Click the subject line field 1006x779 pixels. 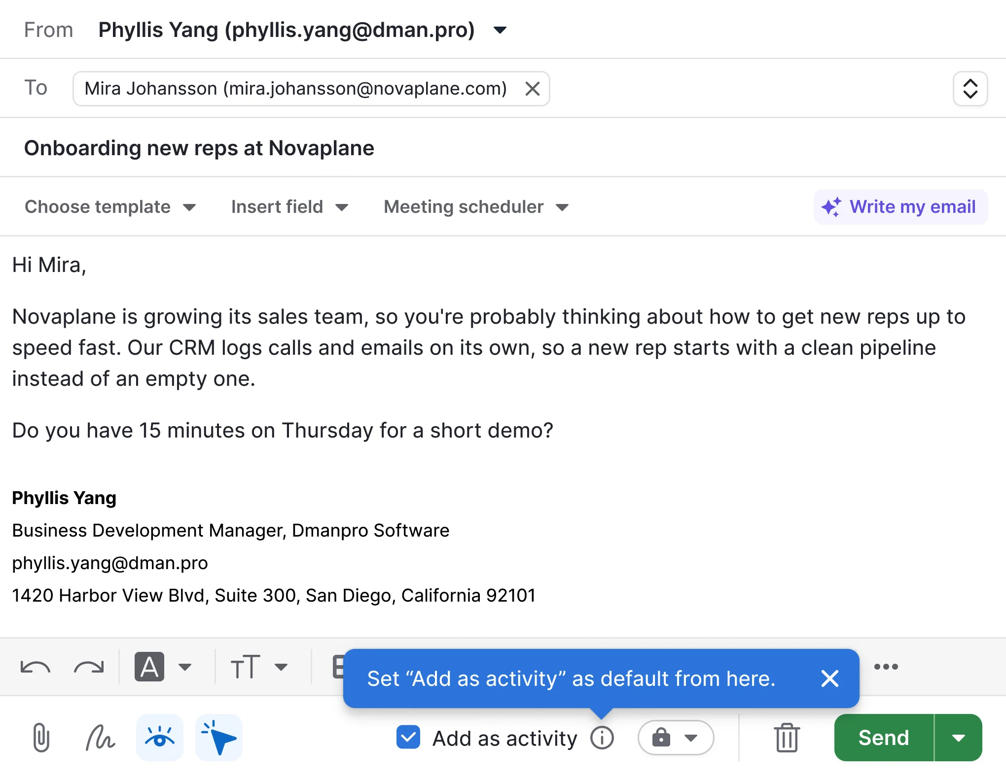[x=503, y=148]
